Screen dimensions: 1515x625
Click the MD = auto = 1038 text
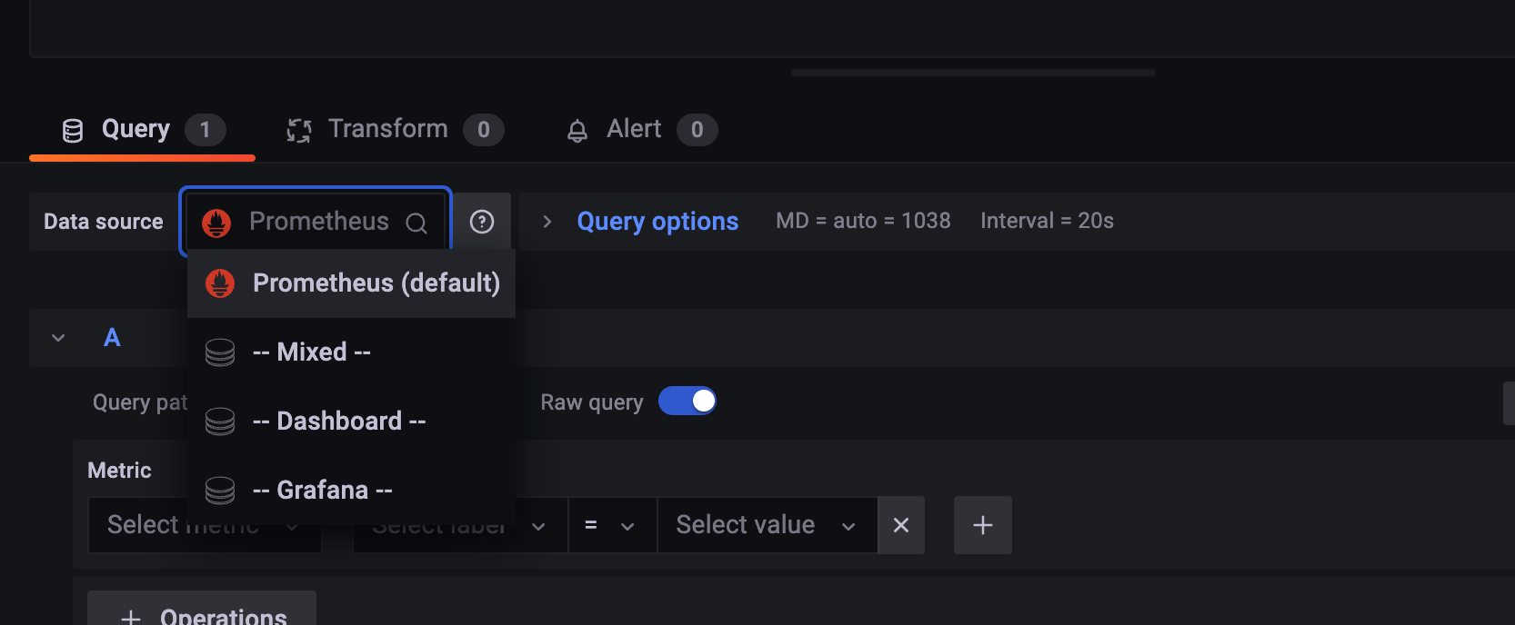pos(863,221)
